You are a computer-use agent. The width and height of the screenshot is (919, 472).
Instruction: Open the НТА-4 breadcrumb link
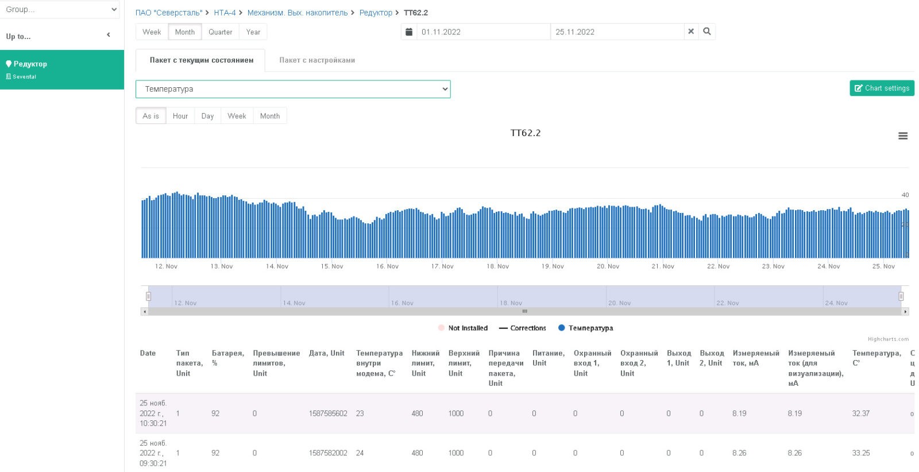pos(225,13)
